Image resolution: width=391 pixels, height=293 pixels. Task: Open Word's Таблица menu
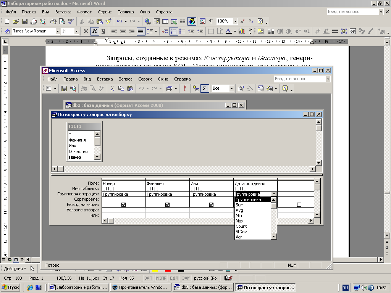click(x=126, y=12)
